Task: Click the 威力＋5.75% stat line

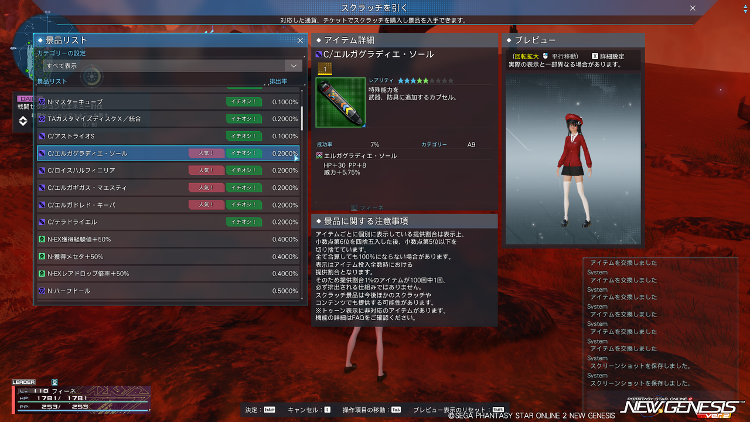Action: tap(343, 173)
